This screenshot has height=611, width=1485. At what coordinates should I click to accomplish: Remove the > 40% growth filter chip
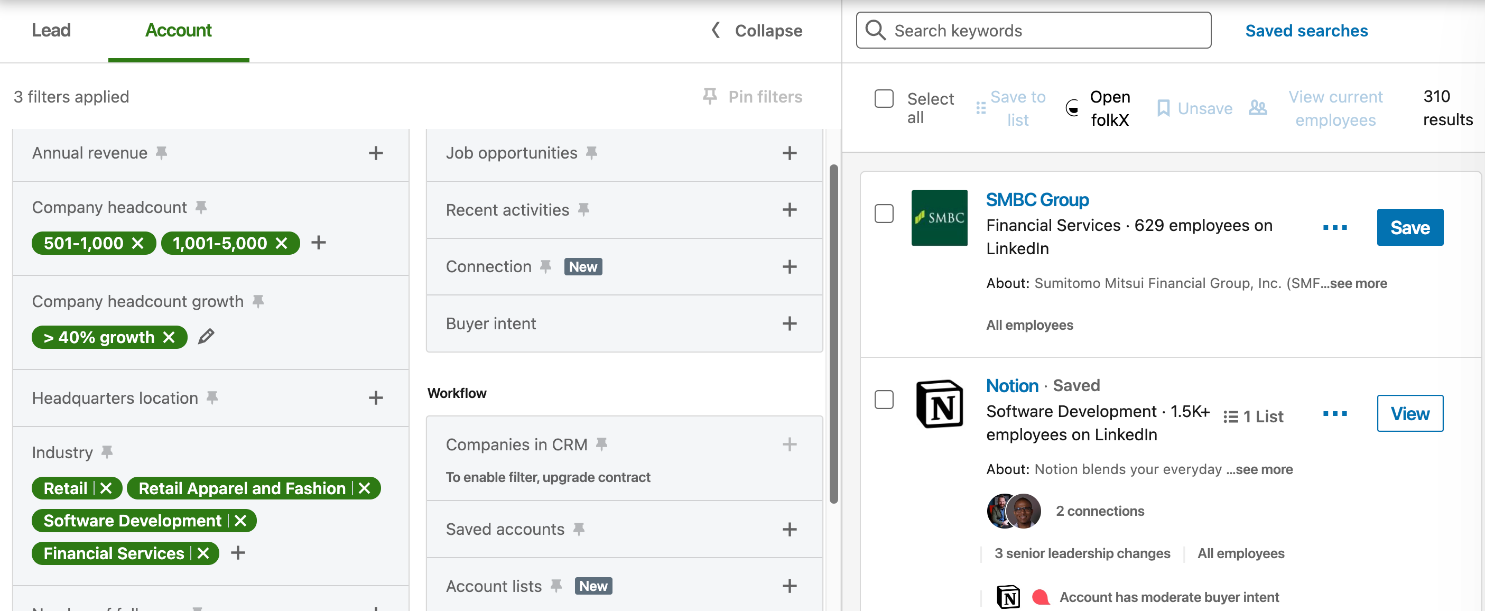coord(169,337)
